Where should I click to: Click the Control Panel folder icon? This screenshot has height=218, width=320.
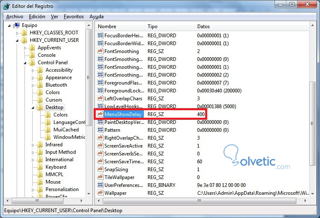click(x=32, y=63)
